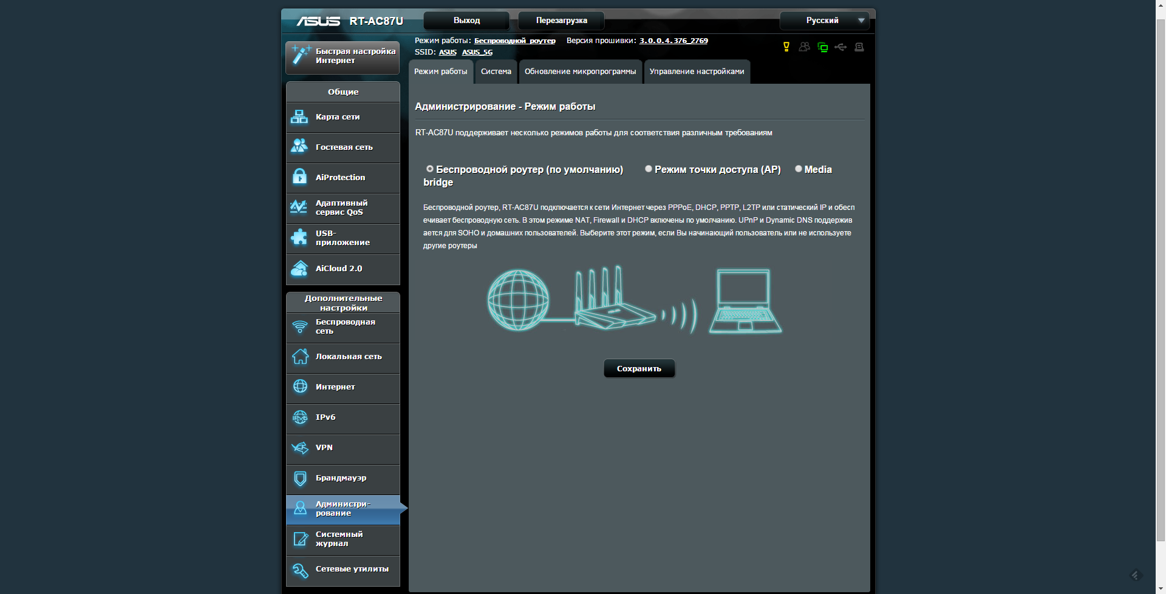Click the Quick Internet Setup wand icon
Screen dimensions: 1166x594
point(301,55)
